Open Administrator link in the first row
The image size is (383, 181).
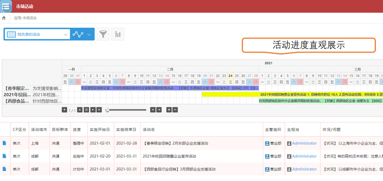coord(304,143)
